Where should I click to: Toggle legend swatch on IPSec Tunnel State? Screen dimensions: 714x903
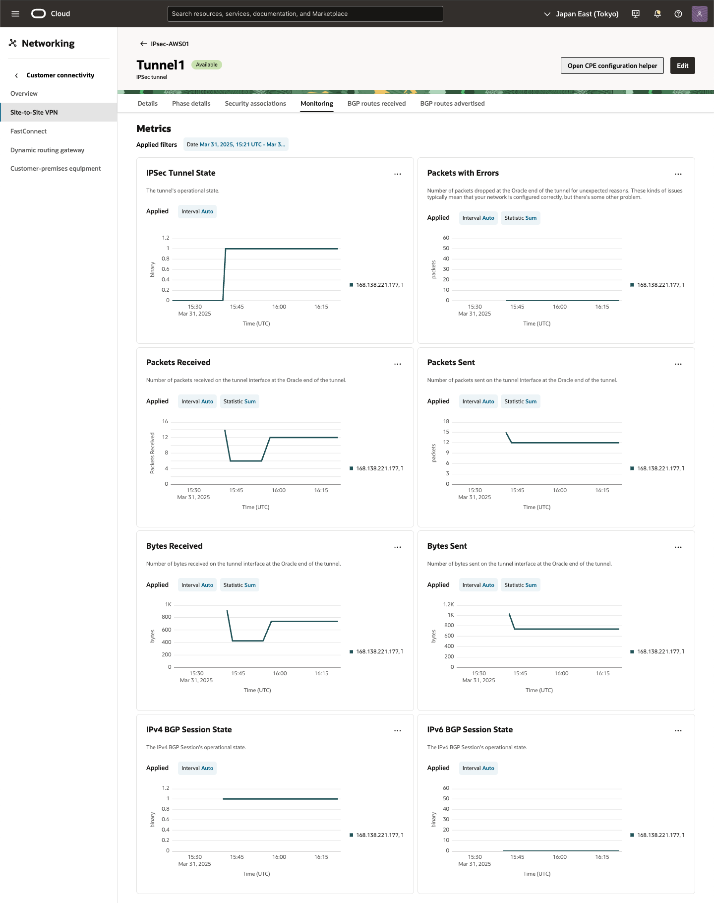pyautogui.click(x=351, y=285)
